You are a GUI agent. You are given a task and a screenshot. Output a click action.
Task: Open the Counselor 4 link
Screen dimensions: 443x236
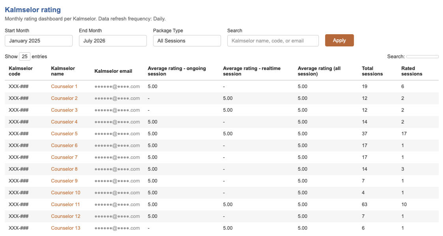(x=64, y=122)
